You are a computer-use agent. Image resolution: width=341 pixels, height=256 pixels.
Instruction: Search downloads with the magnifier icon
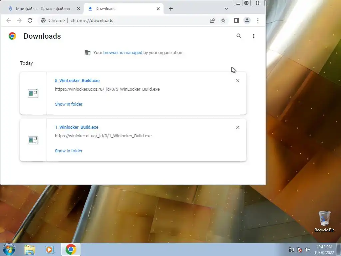tap(239, 36)
